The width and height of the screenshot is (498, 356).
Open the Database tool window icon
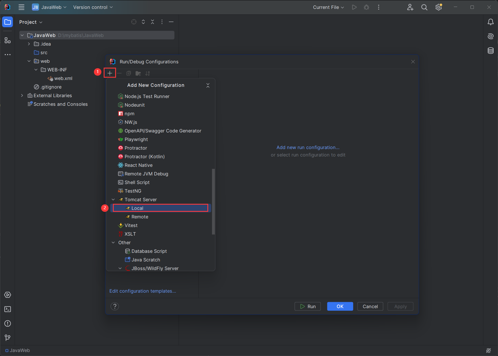(491, 51)
